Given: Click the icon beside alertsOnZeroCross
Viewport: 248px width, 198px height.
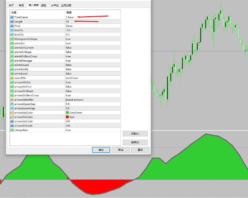Looking at the screenshot, I should click(12, 56).
